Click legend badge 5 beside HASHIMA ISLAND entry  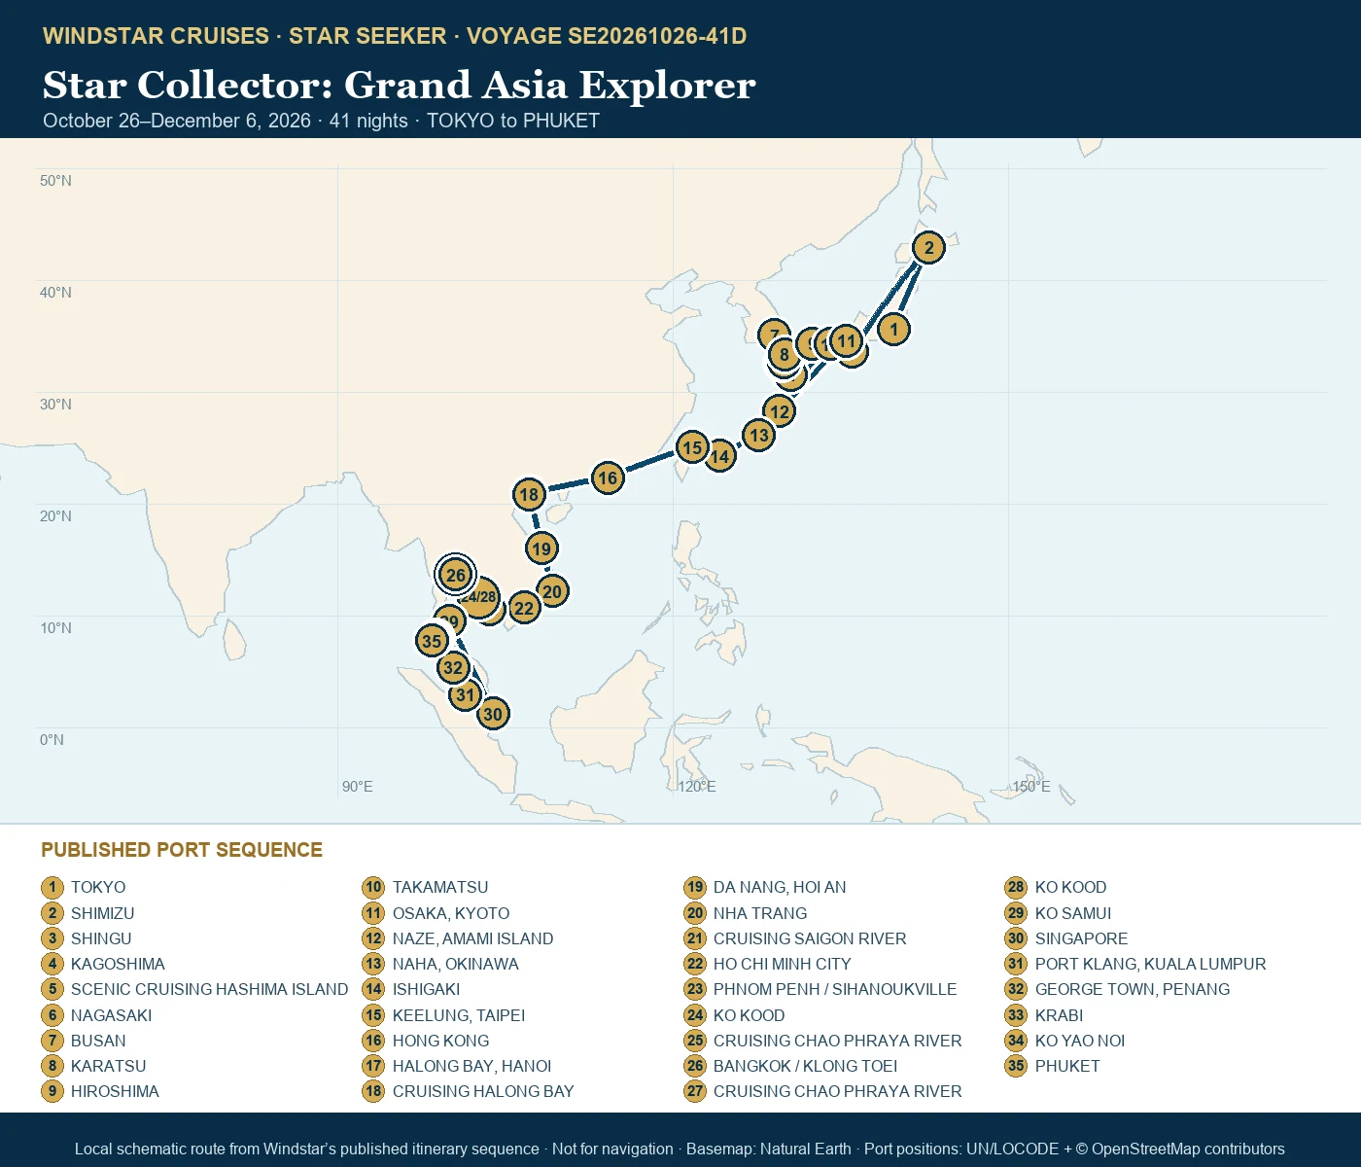(52, 989)
